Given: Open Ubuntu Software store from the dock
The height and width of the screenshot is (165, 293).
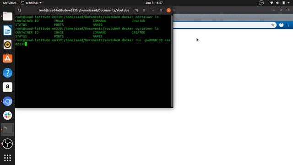Looking at the screenshot, I should tap(7, 59).
